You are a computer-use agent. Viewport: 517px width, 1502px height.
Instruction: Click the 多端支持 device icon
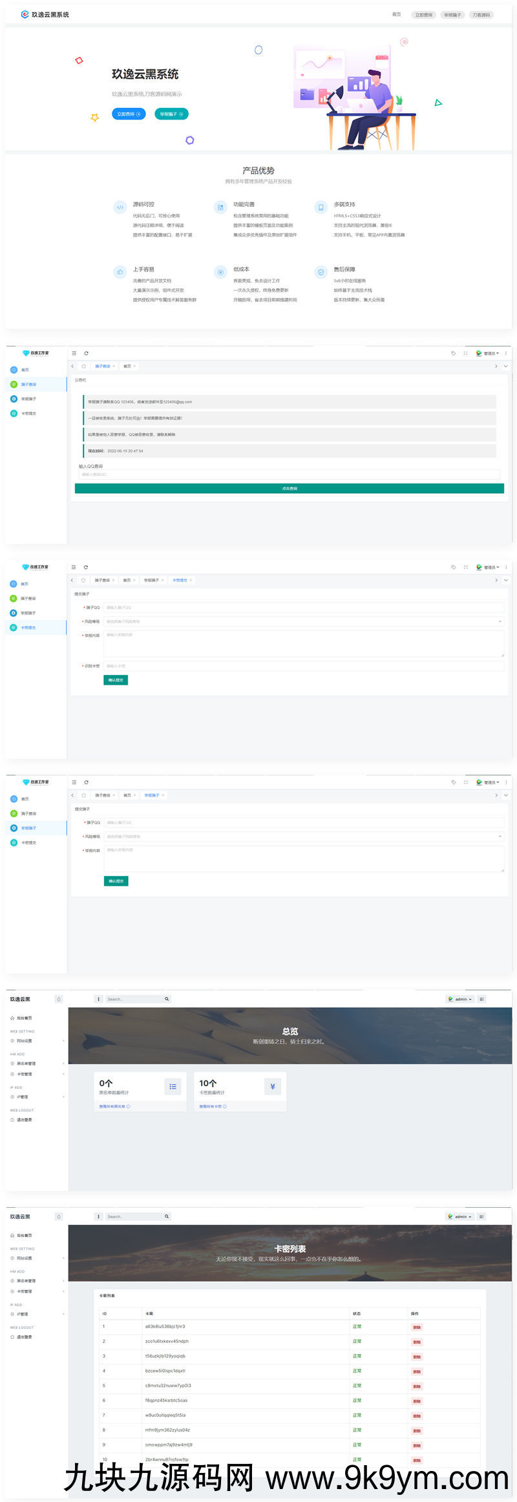(x=321, y=207)
